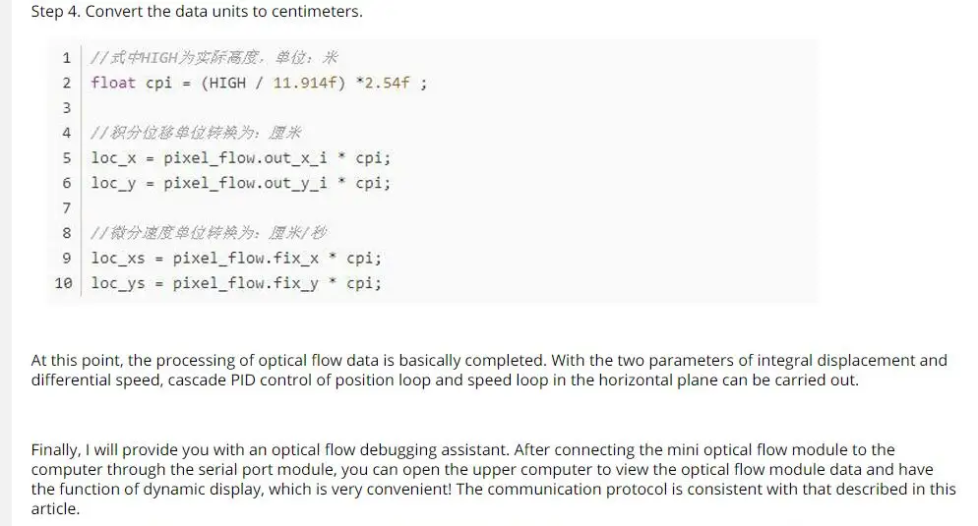Click the Chinese comment on line 1
The image size is (978, 526).
point(214,58)
